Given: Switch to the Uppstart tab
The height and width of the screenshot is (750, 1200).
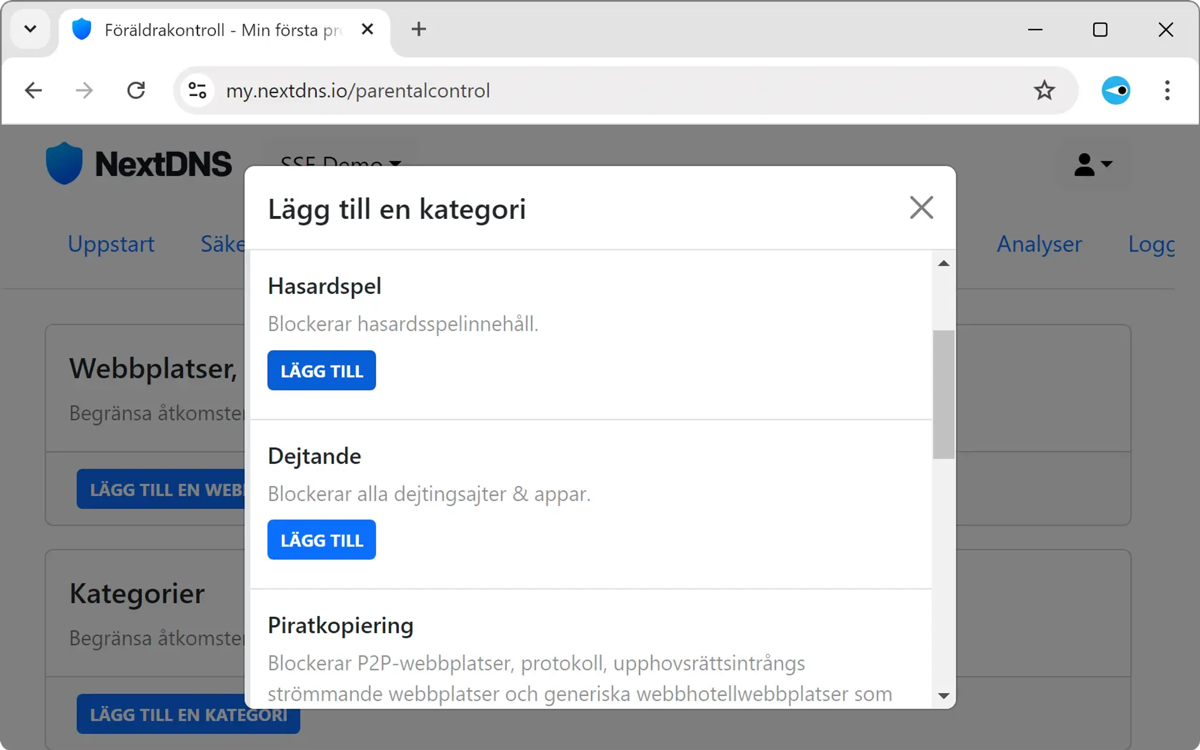Looking at the screenshot, I should 111,244.
